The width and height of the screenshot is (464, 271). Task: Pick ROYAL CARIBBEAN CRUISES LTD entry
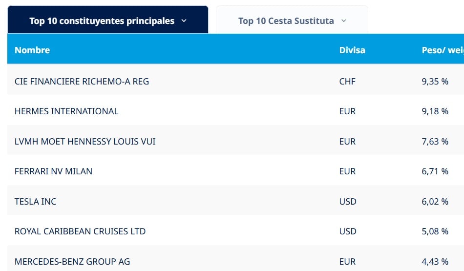point(80,231)
